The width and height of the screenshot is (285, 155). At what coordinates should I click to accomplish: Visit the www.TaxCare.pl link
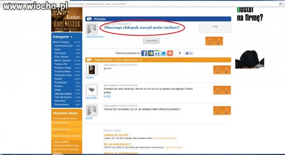(x=174, y=147)
